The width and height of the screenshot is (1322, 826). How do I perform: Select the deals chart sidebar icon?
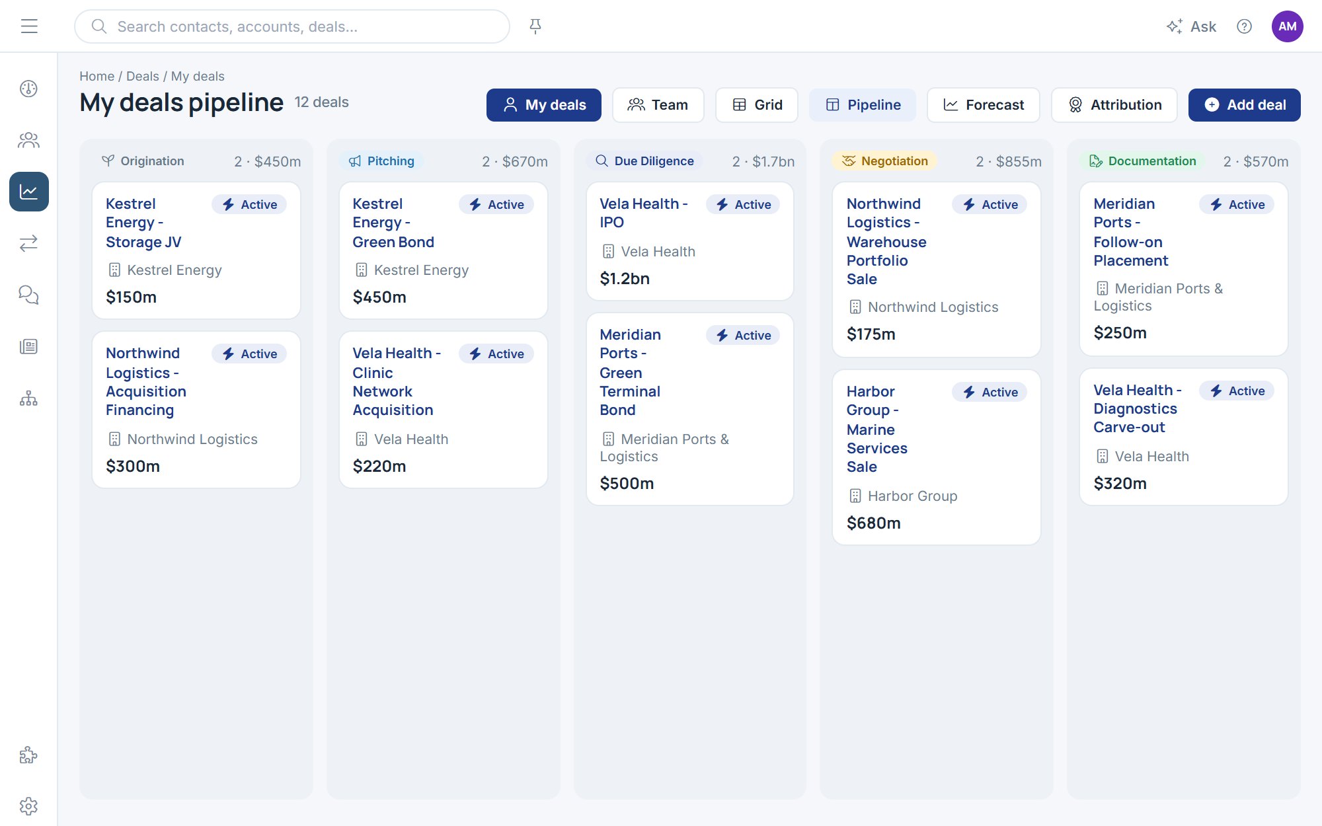pyautogui.click(x=28, y=192)
